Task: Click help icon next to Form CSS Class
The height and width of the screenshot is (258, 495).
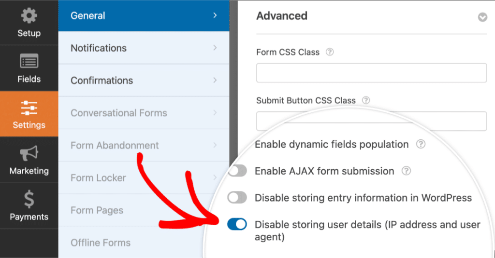Action: point(330,52)
